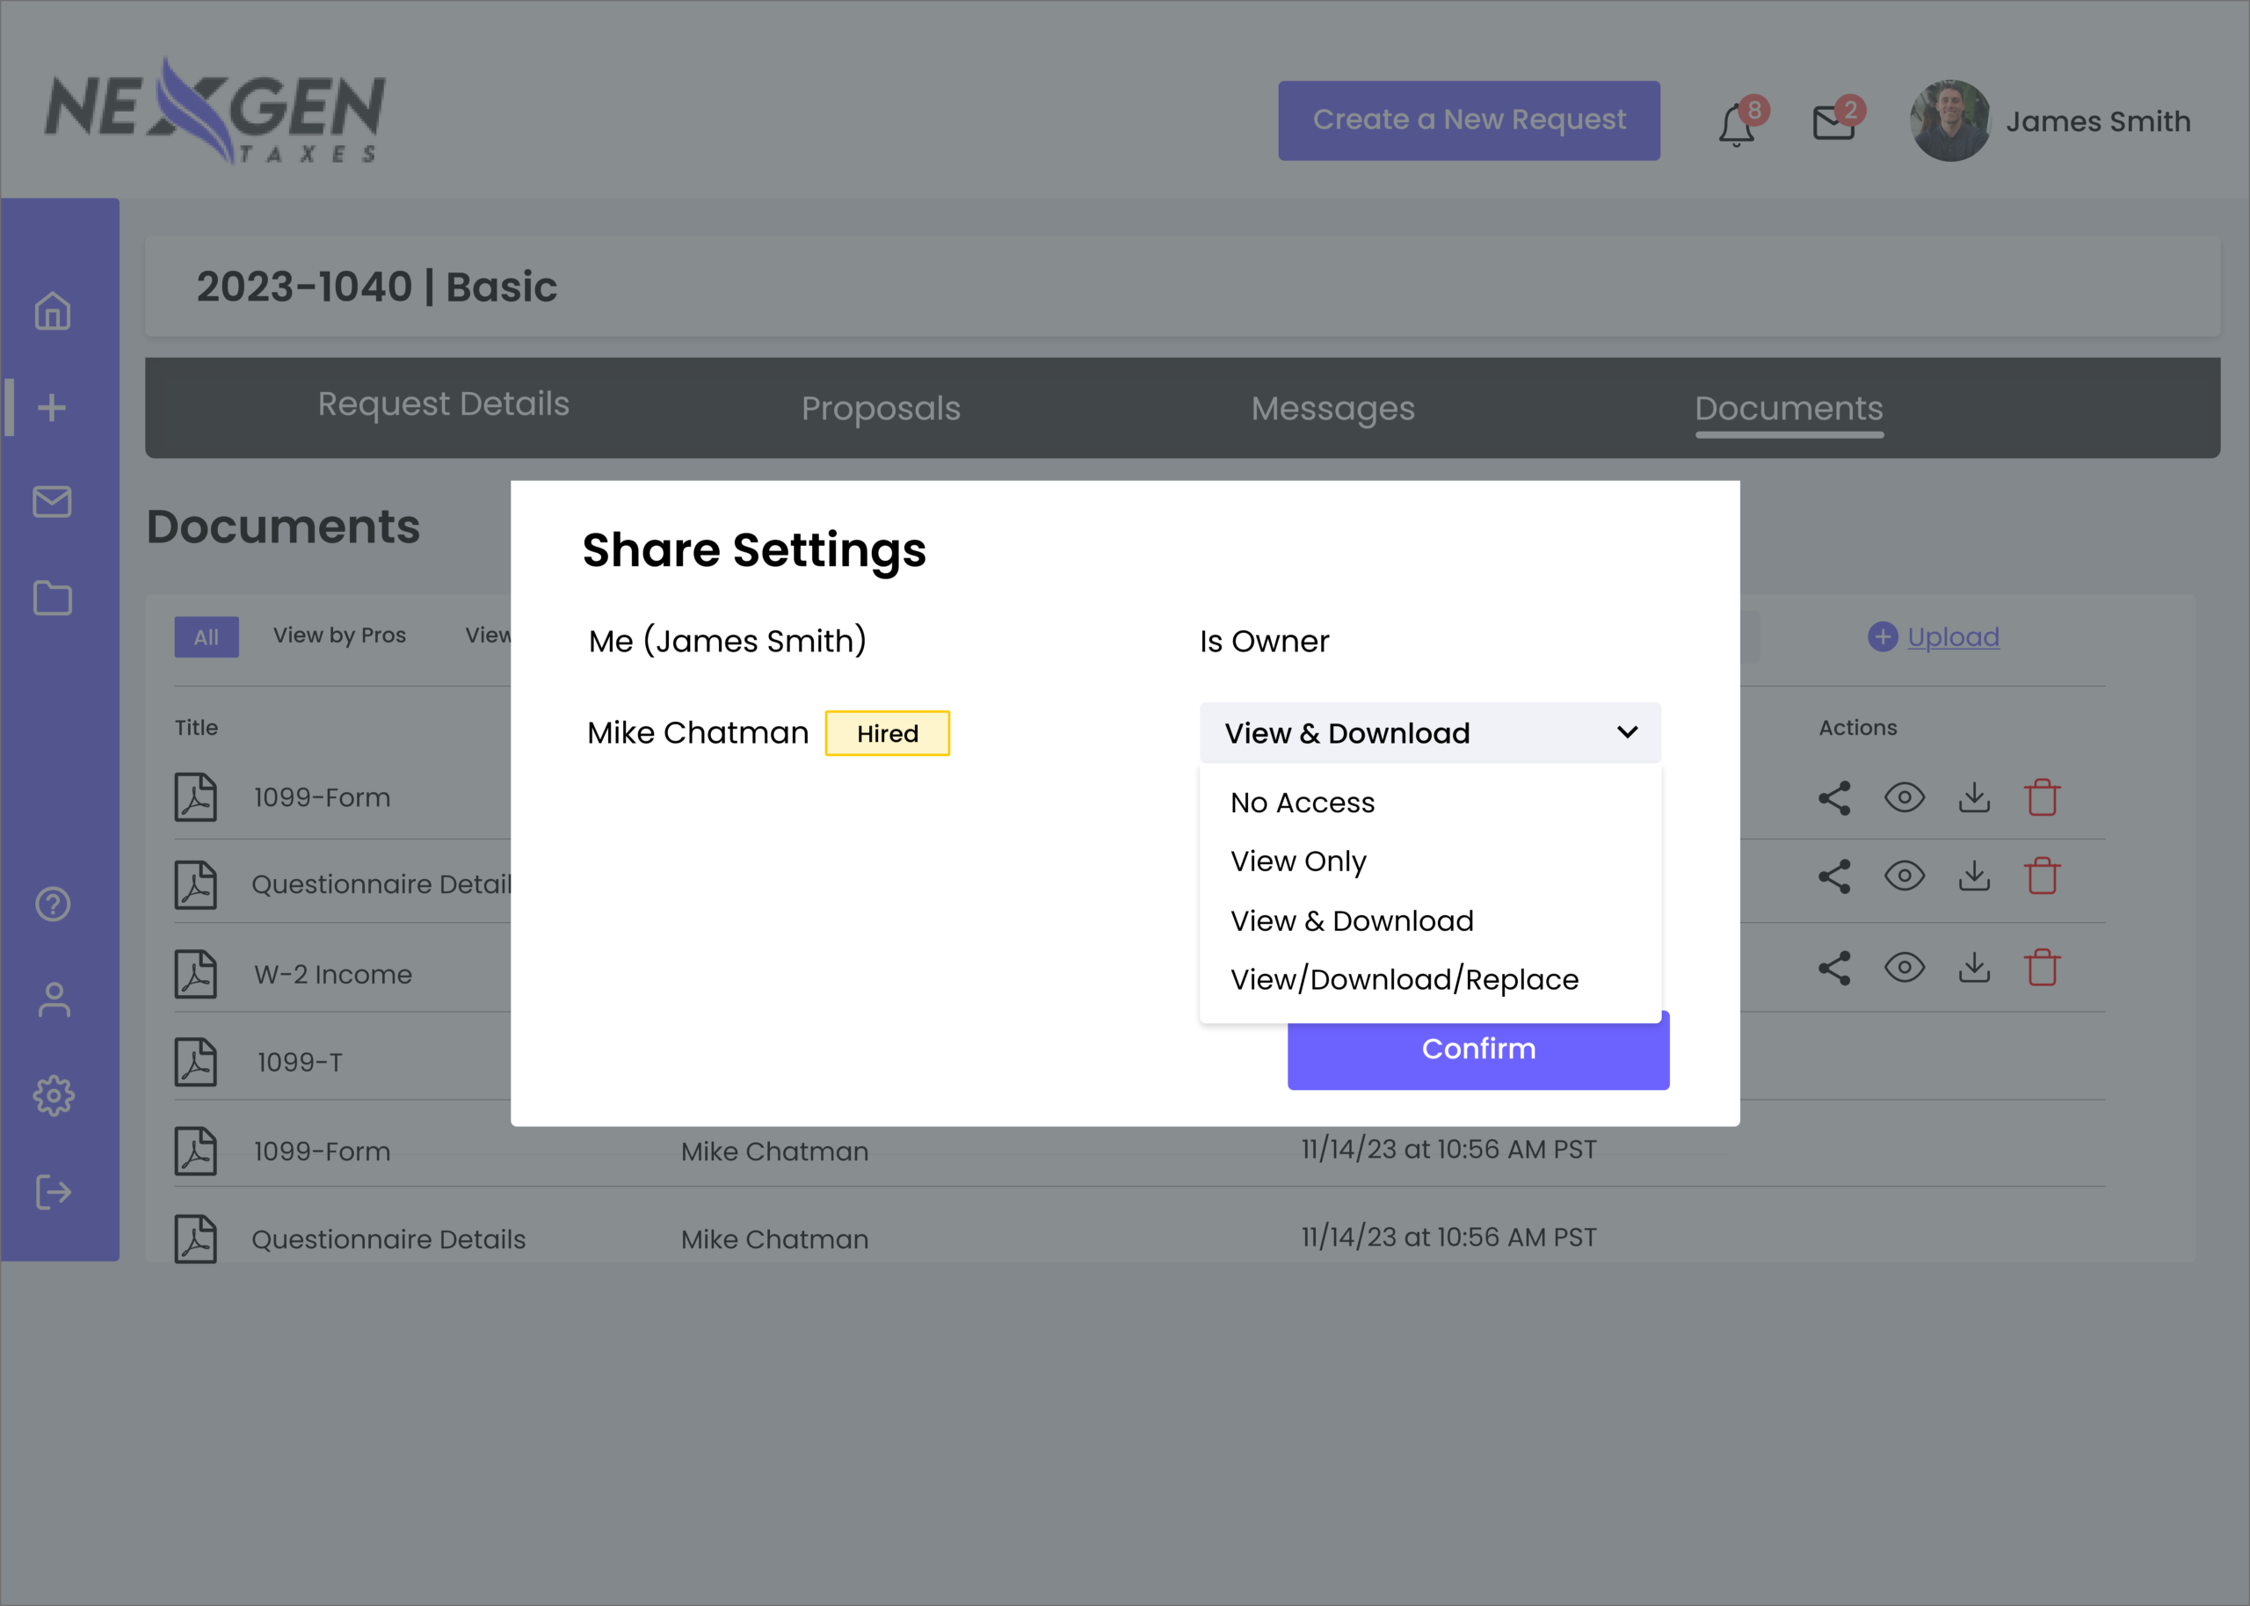The image size is (2250, 1606).
Task: Click the Hired badge next to Mike Chatman
Action: [x=887, y=733]
